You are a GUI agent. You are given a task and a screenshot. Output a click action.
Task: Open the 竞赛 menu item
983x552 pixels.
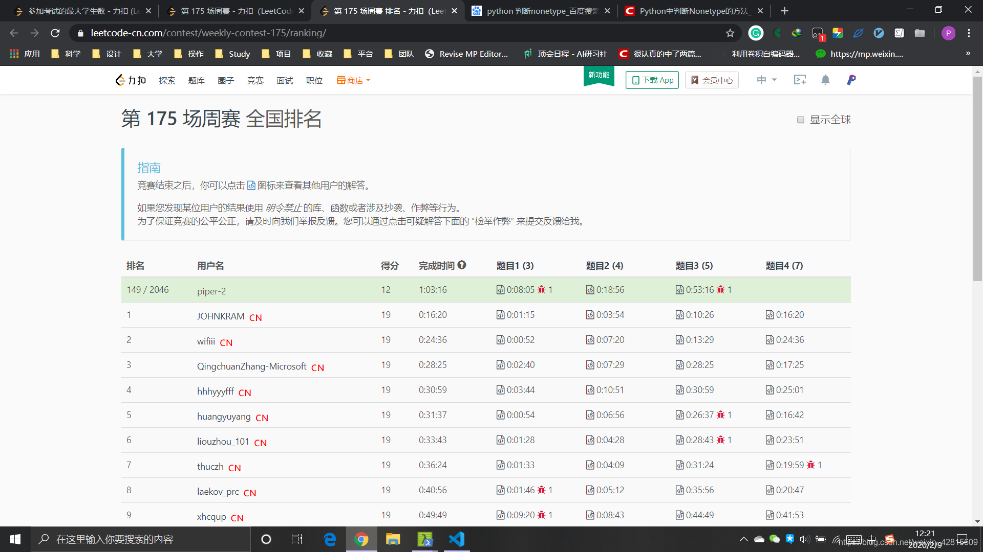[255, 80]
